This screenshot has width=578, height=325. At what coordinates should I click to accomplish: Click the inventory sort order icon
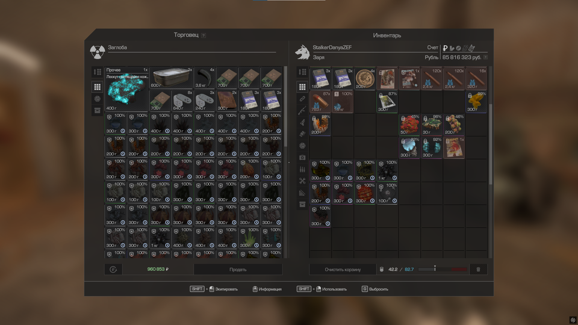point(302,72)
